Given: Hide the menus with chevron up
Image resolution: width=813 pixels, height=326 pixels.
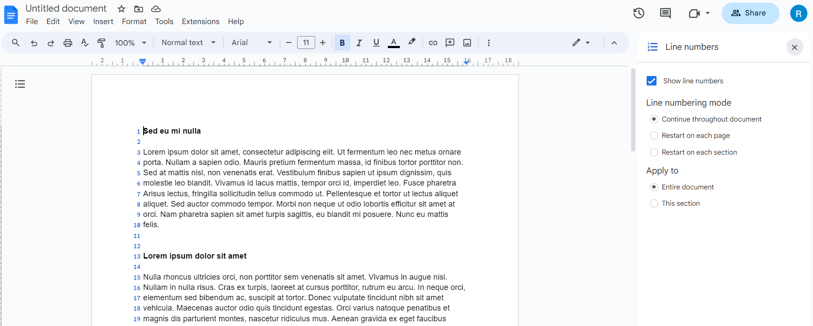Looking at the screenshot, I should pos(614,43).
